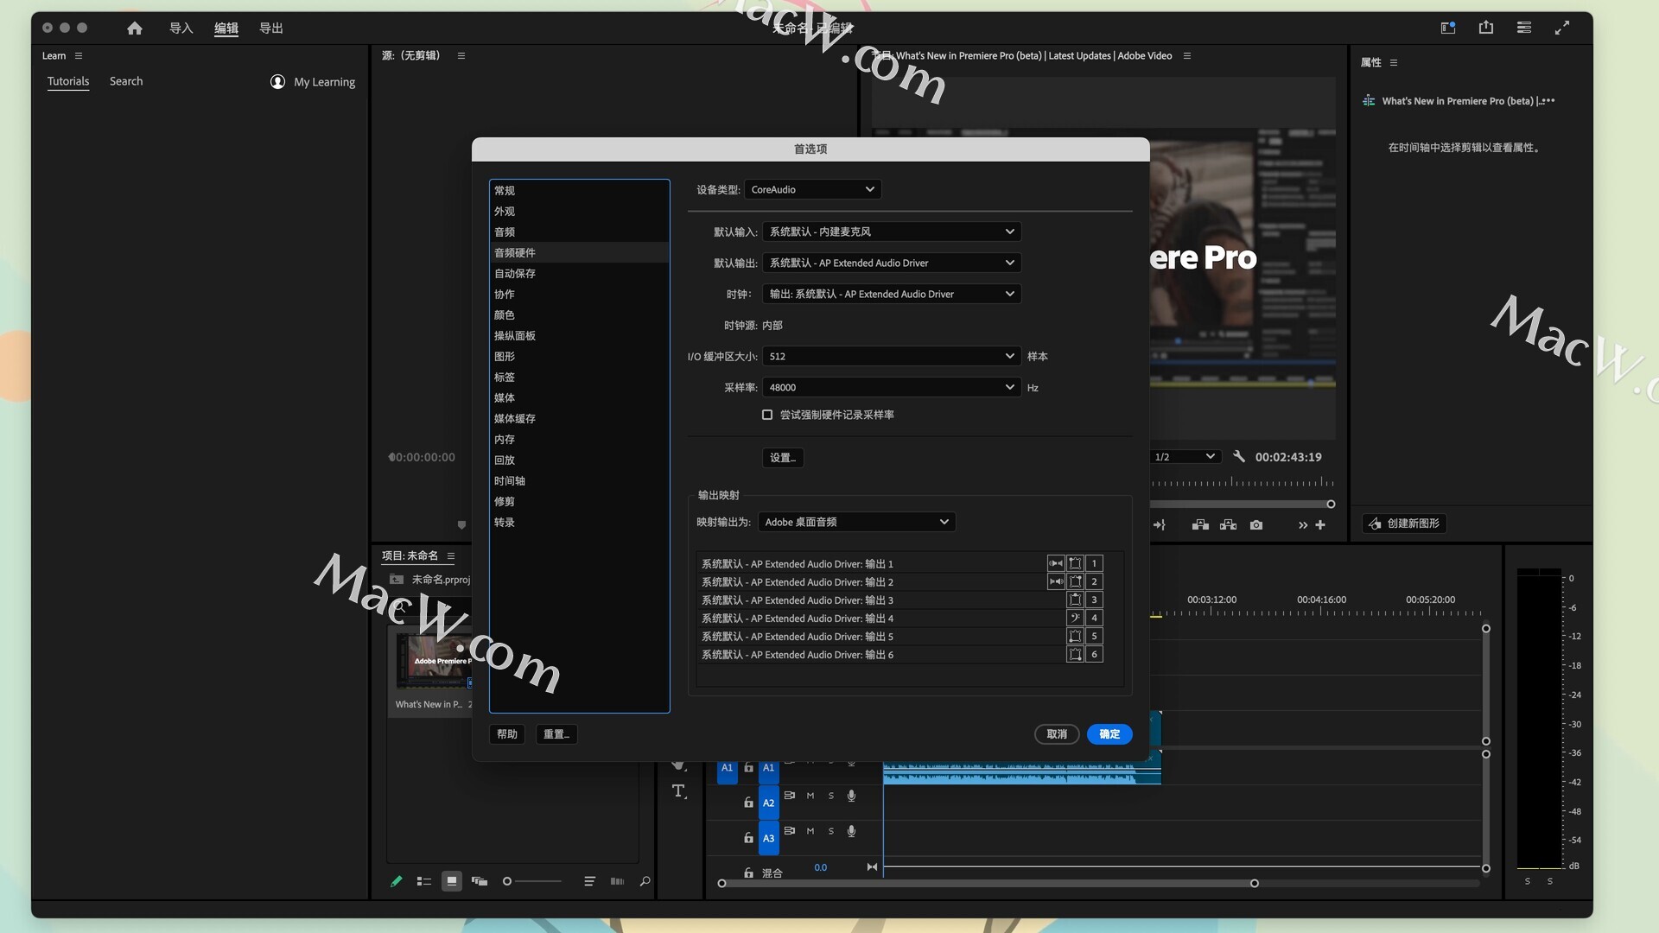Click the My Learning profile icon
The image size is (1659, 933).
point(277,81)
